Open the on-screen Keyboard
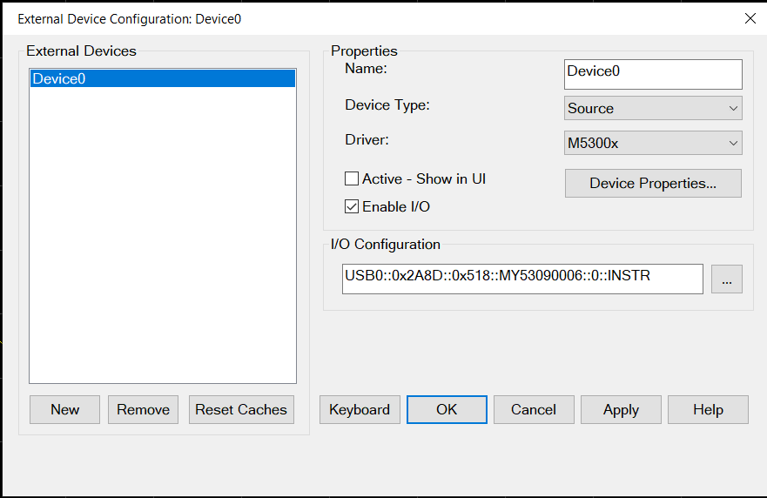Viewport: 767px width, 498px height. pyautogui.click(x=360, y=410)
